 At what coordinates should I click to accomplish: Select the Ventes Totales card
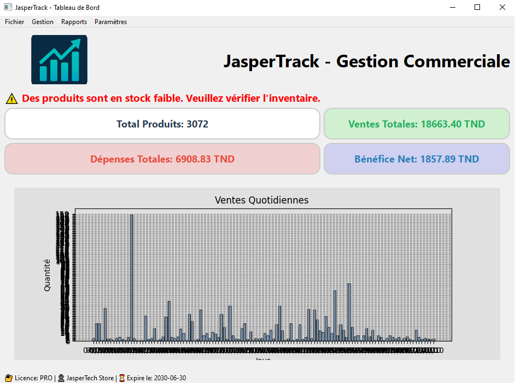(x=417, y=124)
